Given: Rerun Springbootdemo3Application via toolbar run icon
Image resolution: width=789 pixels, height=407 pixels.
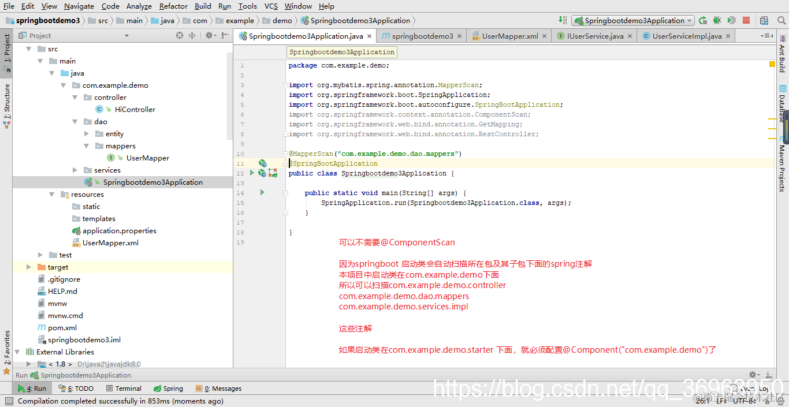Looking at the screenshot, I should 703,20.
